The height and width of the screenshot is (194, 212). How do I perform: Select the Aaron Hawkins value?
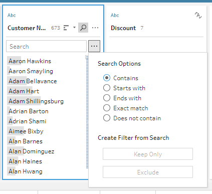30,61
